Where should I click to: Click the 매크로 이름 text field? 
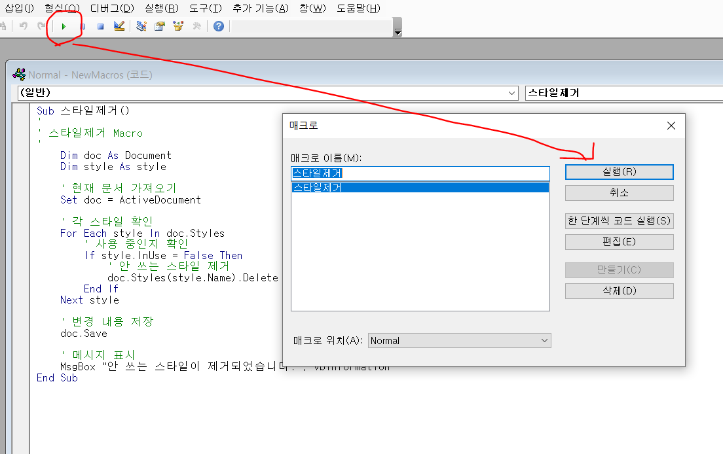click(420, 173)
